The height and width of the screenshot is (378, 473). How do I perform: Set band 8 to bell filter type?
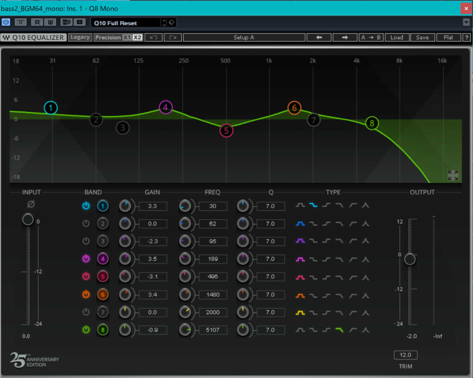click(301, 329)
